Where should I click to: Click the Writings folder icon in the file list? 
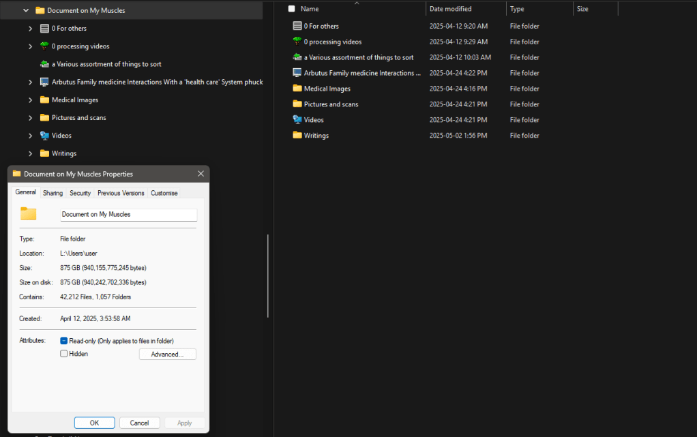297,135
